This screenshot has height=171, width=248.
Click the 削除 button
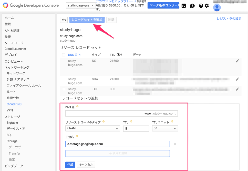click(x=111, y=20)
